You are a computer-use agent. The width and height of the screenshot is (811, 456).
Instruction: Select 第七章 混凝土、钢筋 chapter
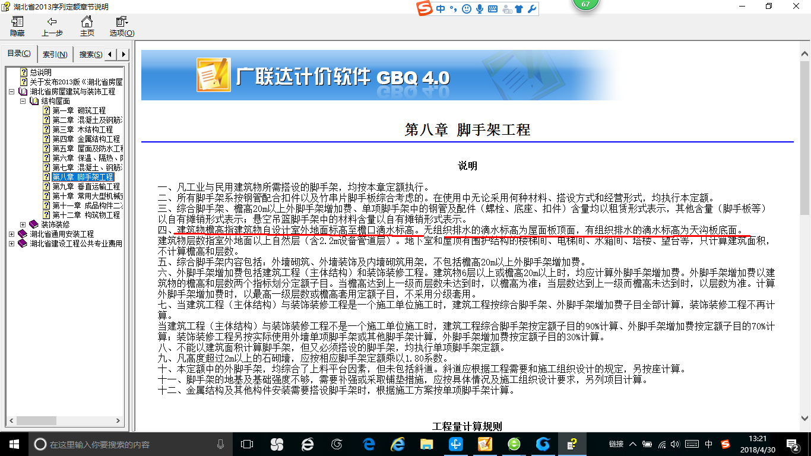[87, 167]
